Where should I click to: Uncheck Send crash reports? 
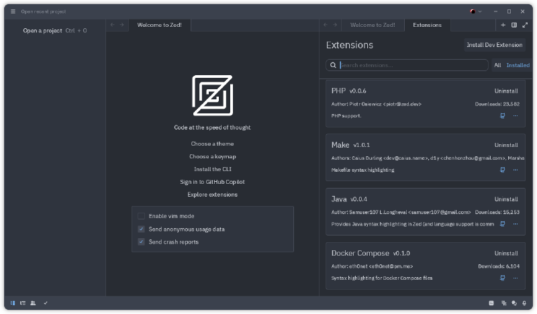[142, 242]
